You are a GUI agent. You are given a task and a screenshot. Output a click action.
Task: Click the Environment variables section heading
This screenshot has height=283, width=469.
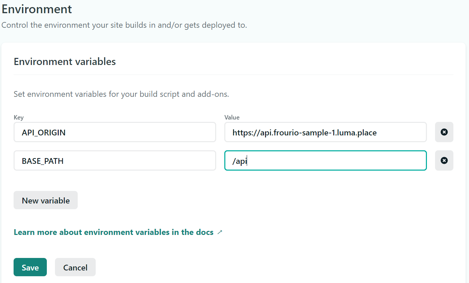(x=64, y=62)
